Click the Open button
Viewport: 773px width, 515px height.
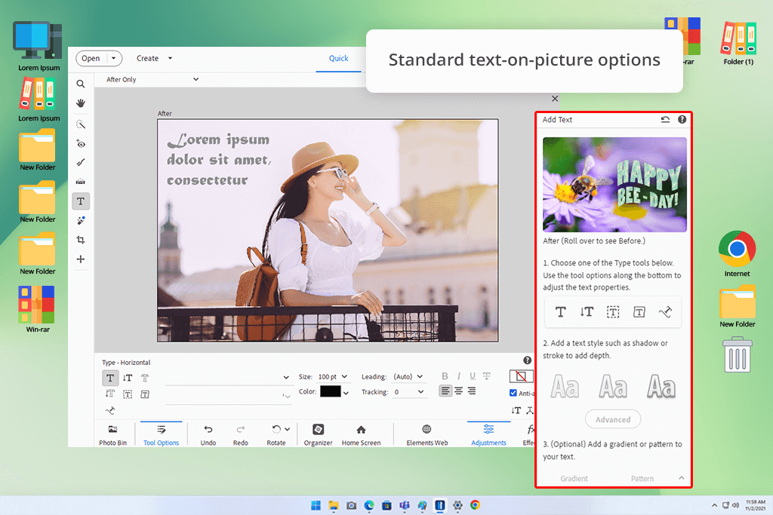91,59
